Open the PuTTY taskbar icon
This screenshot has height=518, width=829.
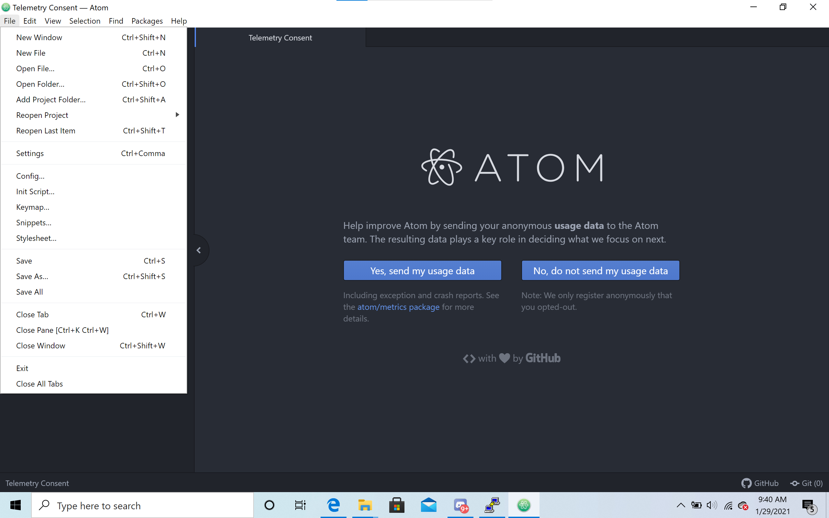(x=492, y=505)
